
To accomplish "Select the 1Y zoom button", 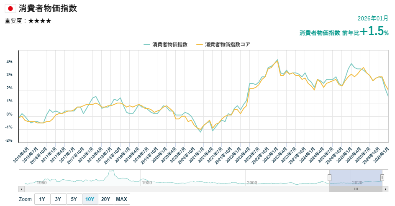I will tap(42, 199).
